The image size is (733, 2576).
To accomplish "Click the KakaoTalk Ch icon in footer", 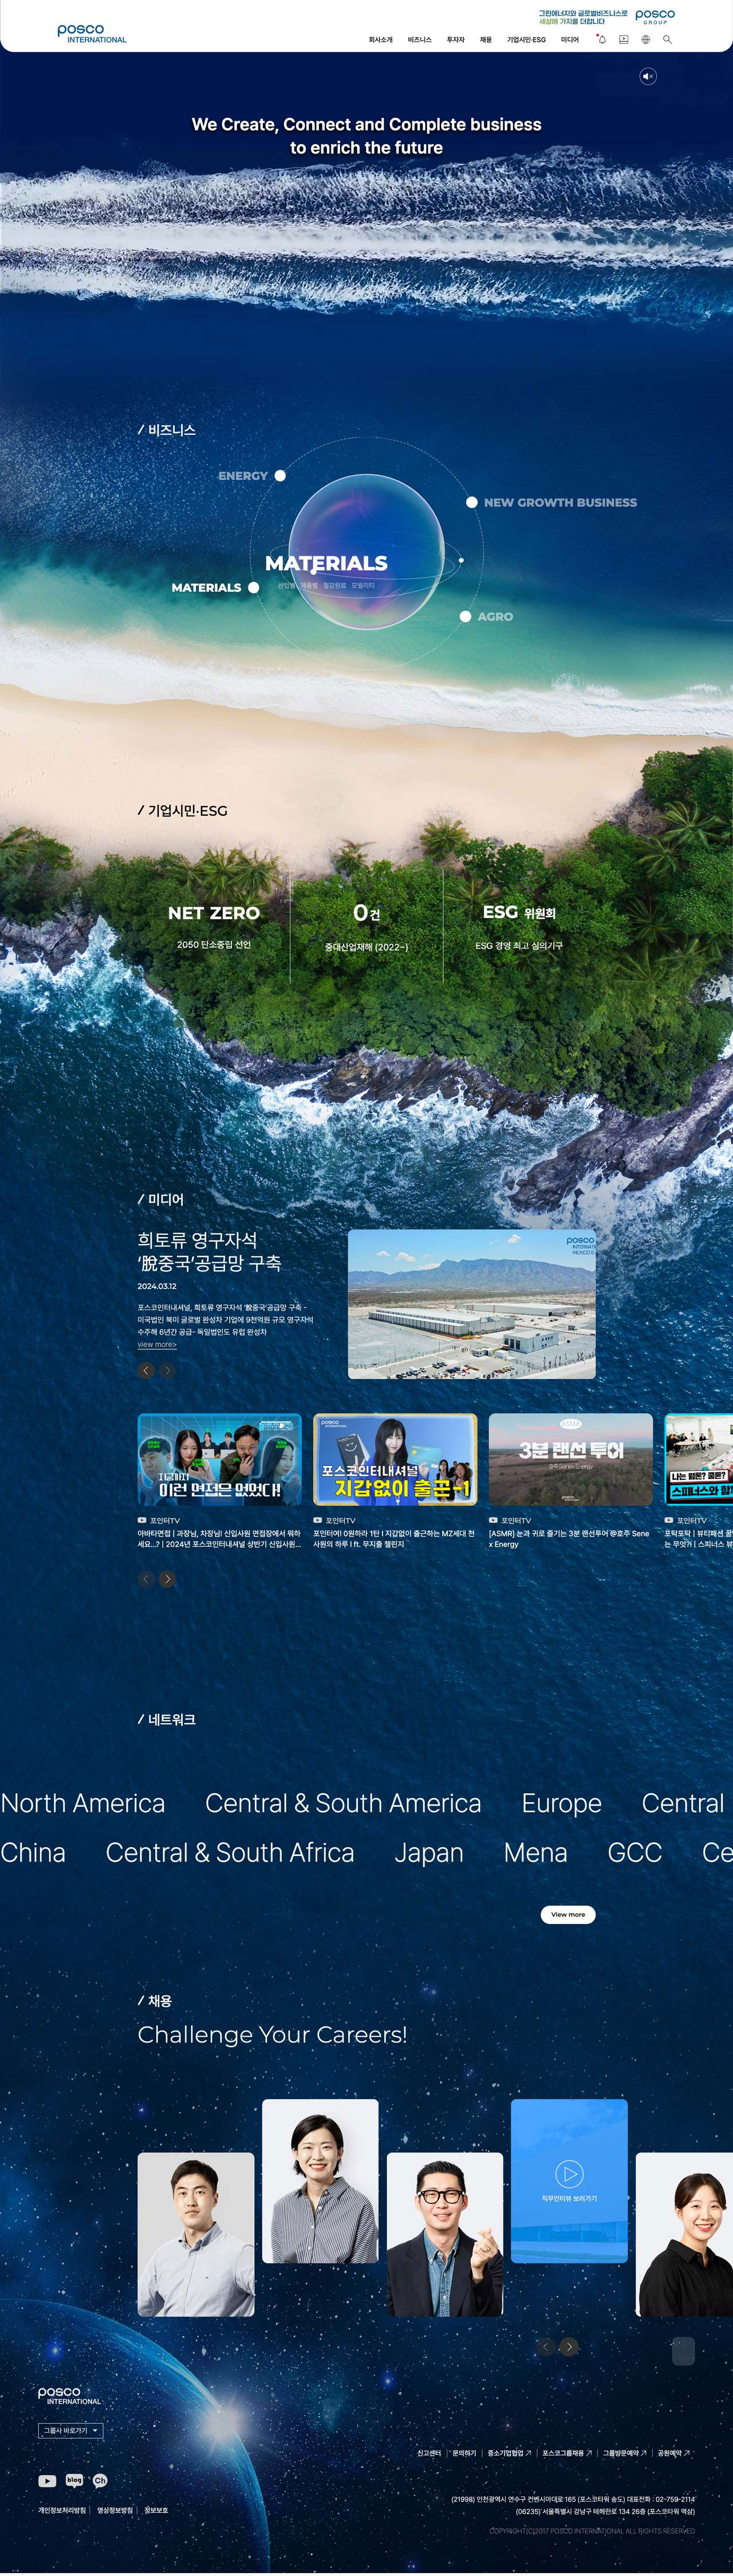I will [x=100, y=2480].
